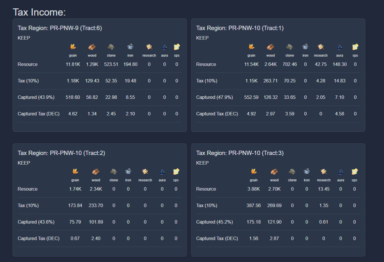
Task: Click KEEP label in PR-PNW-10 Tract:1 card
Action: tap(202, 38)
